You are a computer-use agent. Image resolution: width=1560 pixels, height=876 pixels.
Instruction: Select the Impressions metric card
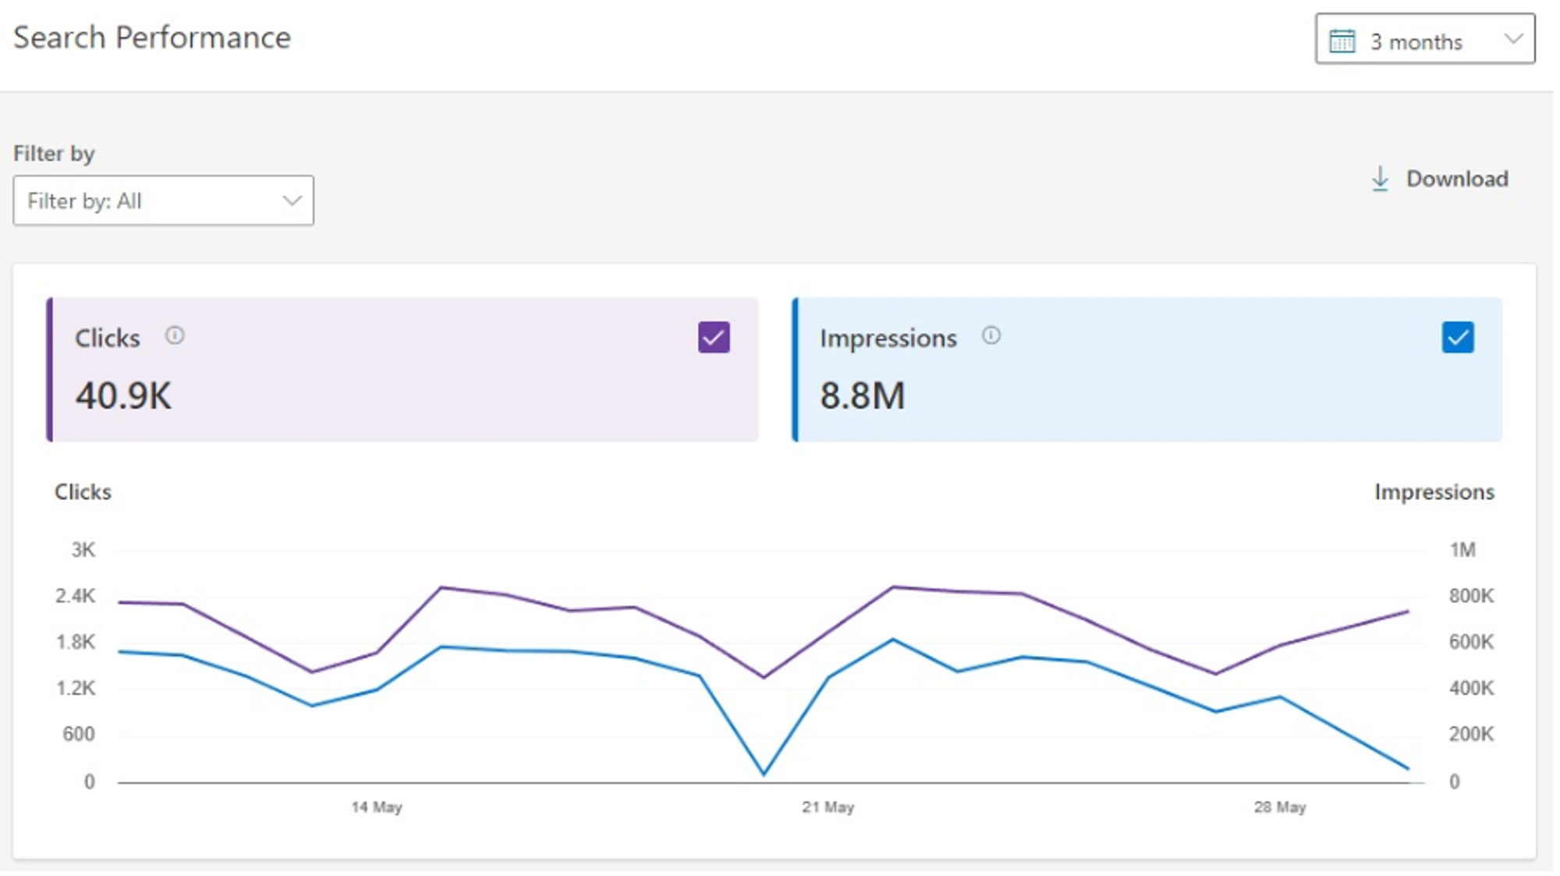coord(1147,370)
